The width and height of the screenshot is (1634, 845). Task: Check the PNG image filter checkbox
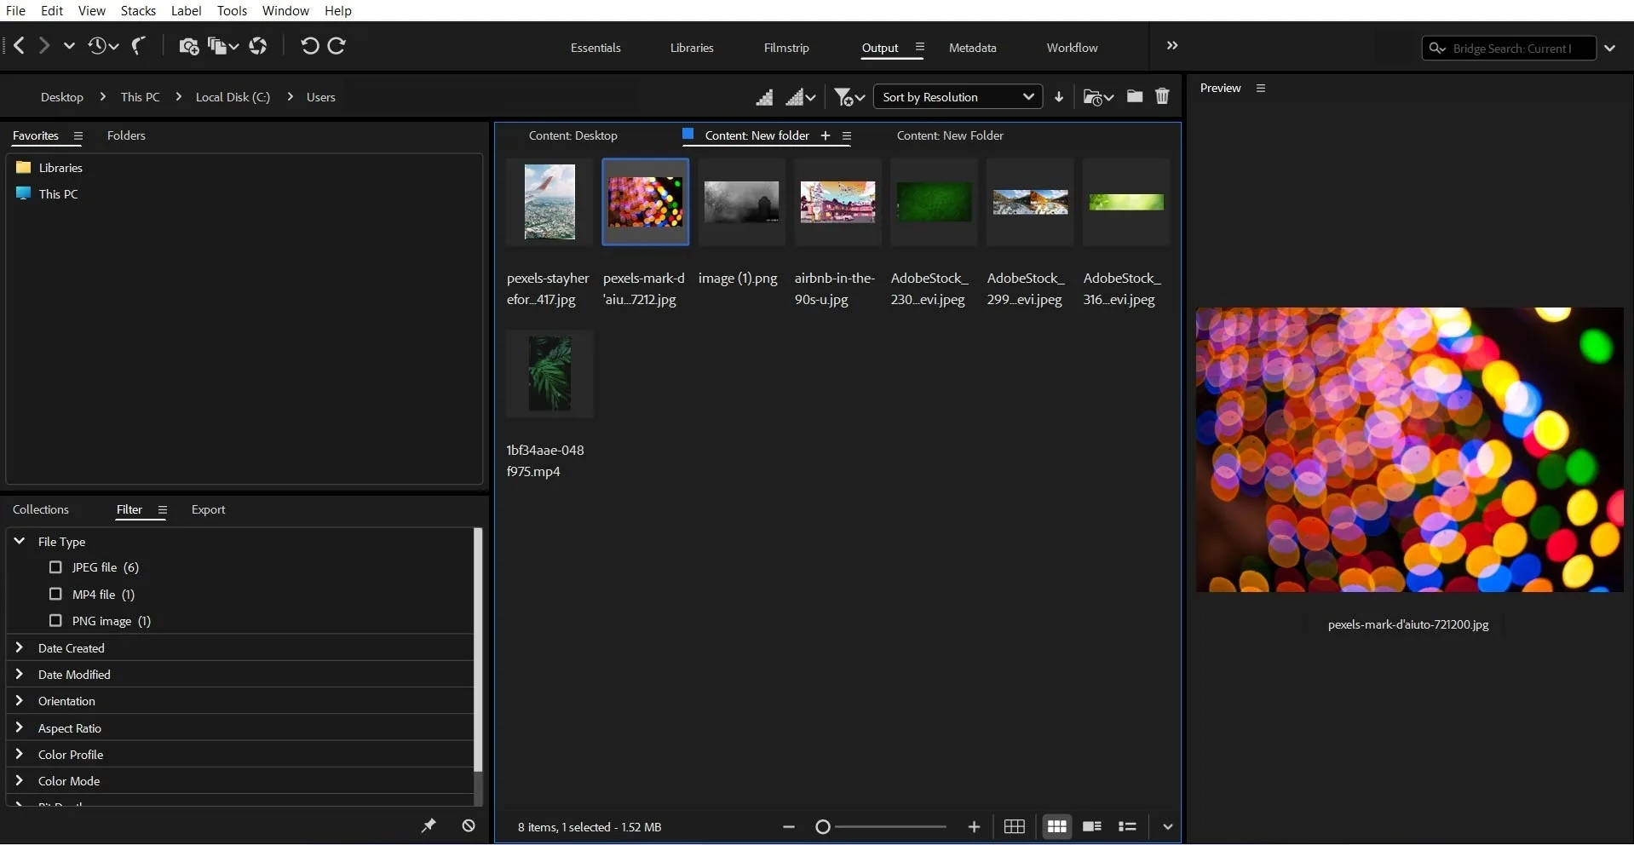click(56, 621)
